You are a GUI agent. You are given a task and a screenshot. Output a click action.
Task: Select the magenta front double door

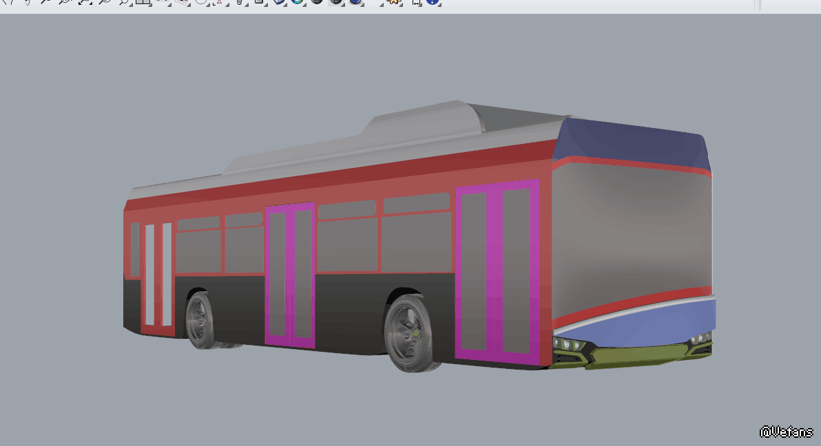coord(497,272)
